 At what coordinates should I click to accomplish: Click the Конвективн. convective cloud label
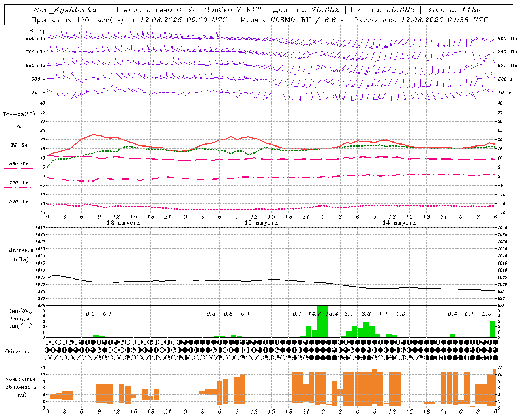[21, 379]
